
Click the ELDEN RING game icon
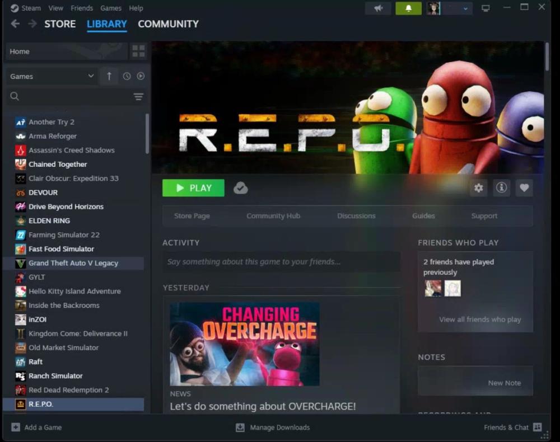[x=20, y=221]
